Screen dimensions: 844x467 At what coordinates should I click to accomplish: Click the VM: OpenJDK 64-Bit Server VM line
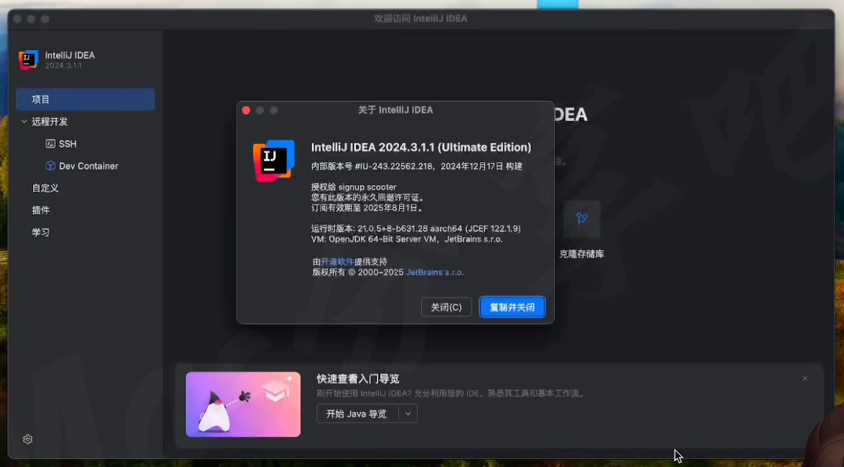coord(406,239)
